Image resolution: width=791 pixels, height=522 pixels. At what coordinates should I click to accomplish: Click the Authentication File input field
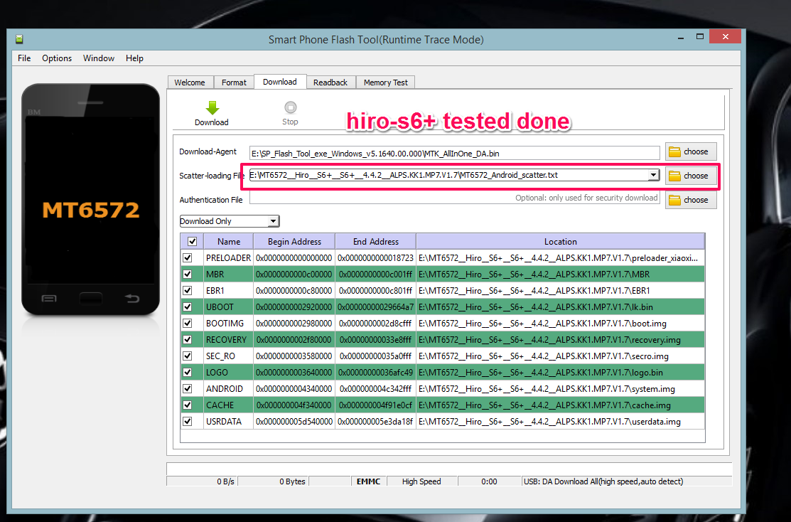(455, 198)
